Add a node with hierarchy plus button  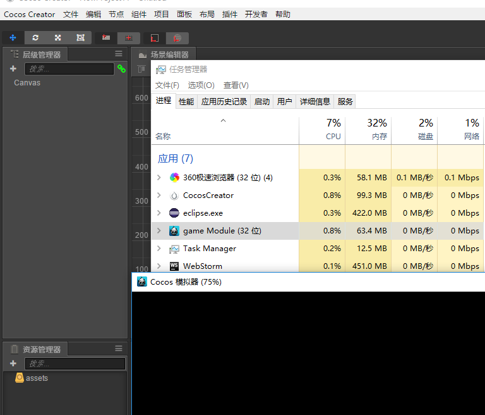pyautogui.click(x=13, y=68)
